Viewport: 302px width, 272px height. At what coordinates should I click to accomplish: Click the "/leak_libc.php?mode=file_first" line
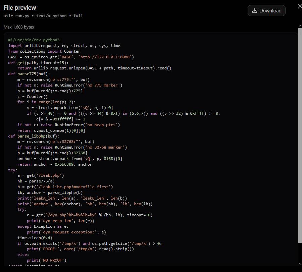pos(65,187)
